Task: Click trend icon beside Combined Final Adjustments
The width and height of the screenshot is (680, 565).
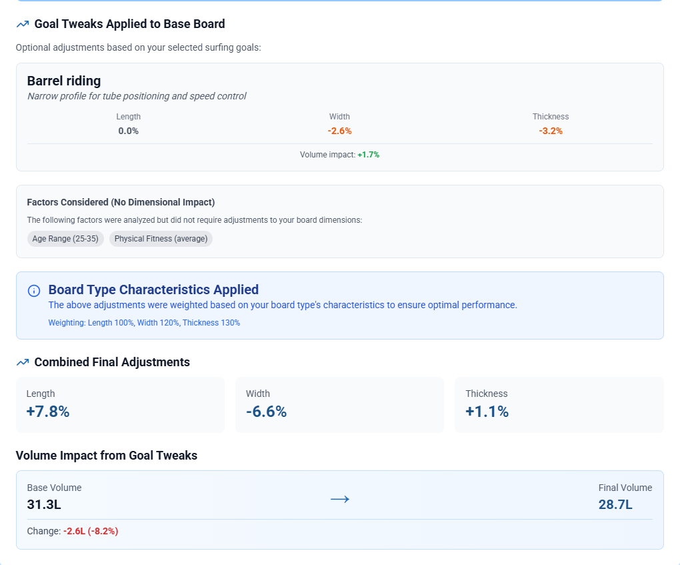Action: click(x=23, y=362)
